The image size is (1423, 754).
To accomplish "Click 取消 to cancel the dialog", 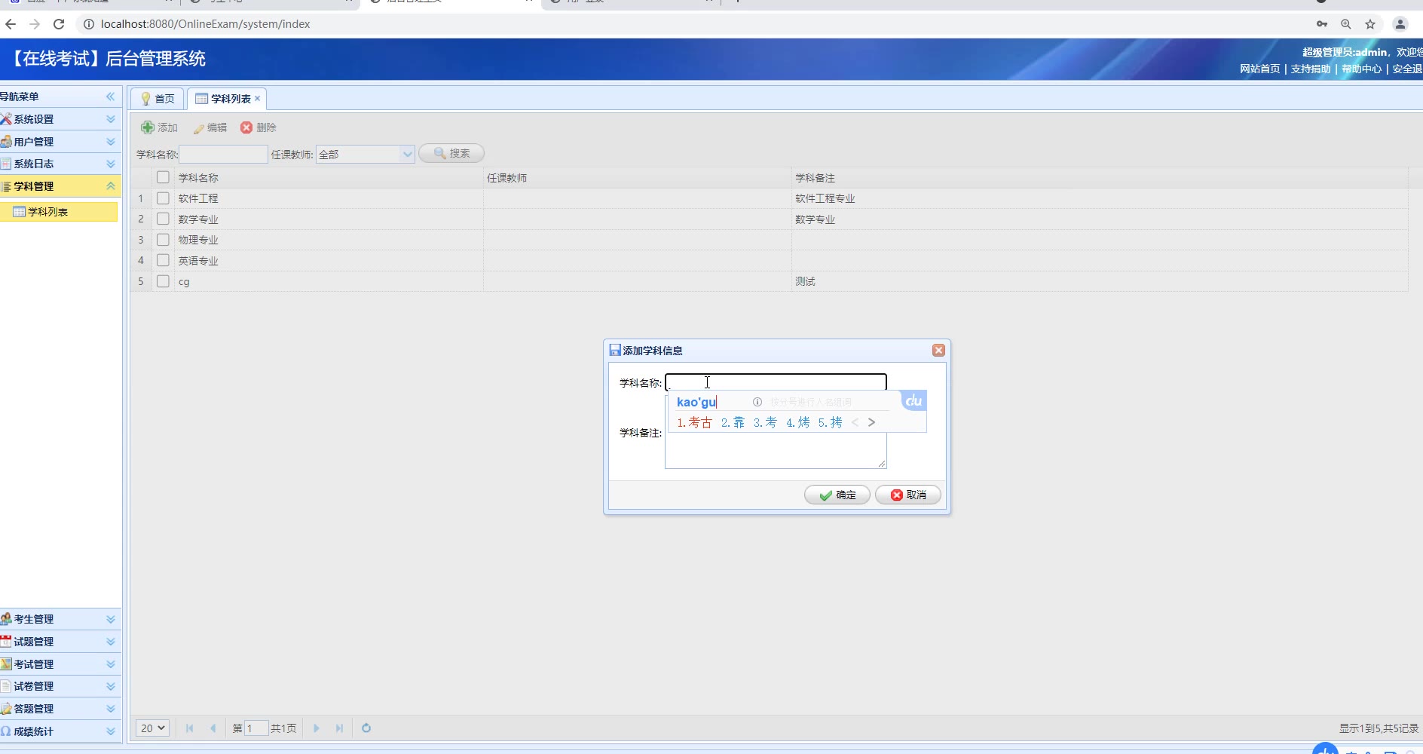I will (x=908, y=495).
